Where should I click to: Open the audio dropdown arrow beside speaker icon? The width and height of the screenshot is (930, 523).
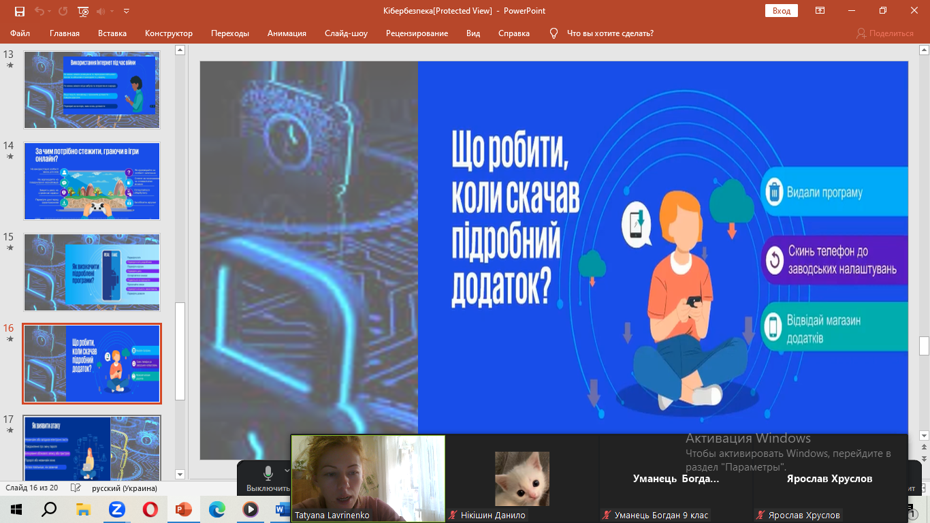pos(112,12)
